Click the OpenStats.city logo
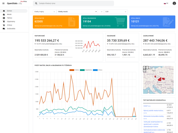The width and height of the screenshot is (178, 133). [x=15, y=3]
